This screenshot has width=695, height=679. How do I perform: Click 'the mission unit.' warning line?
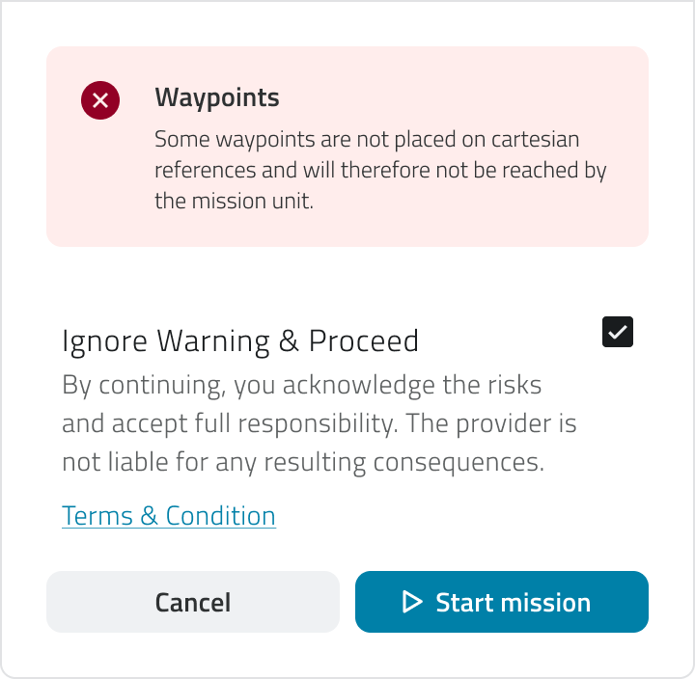[x=235, y=202]
